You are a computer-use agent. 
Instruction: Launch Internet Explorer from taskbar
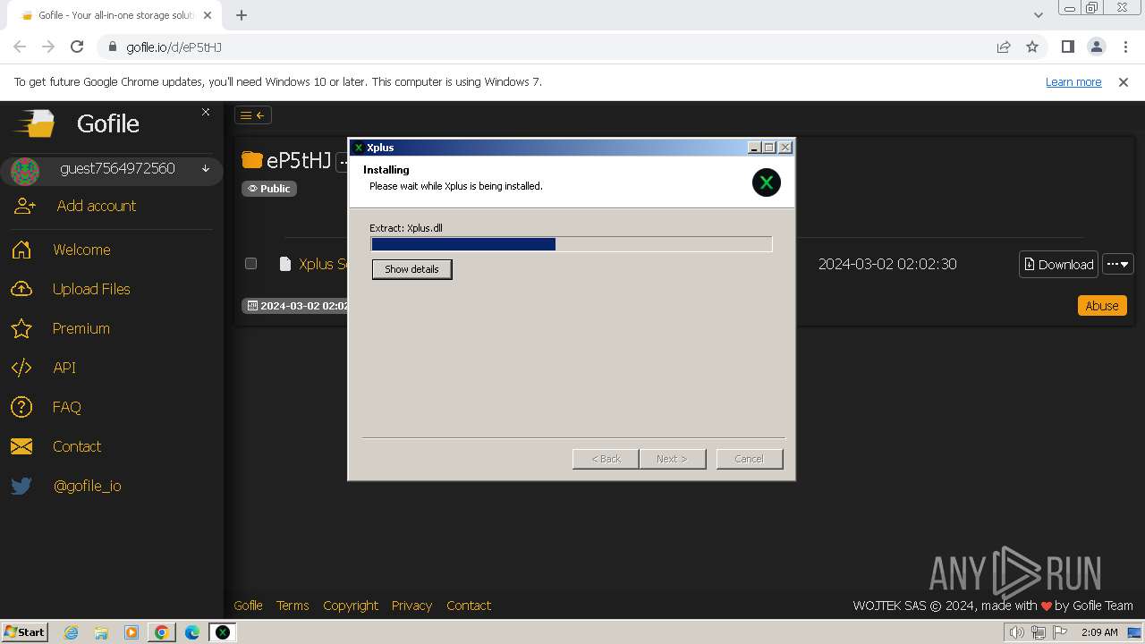(72, 632)
